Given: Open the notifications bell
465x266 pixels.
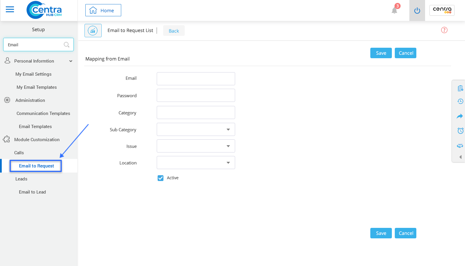Looking at the screenshot, I should [x=394, y=10].
